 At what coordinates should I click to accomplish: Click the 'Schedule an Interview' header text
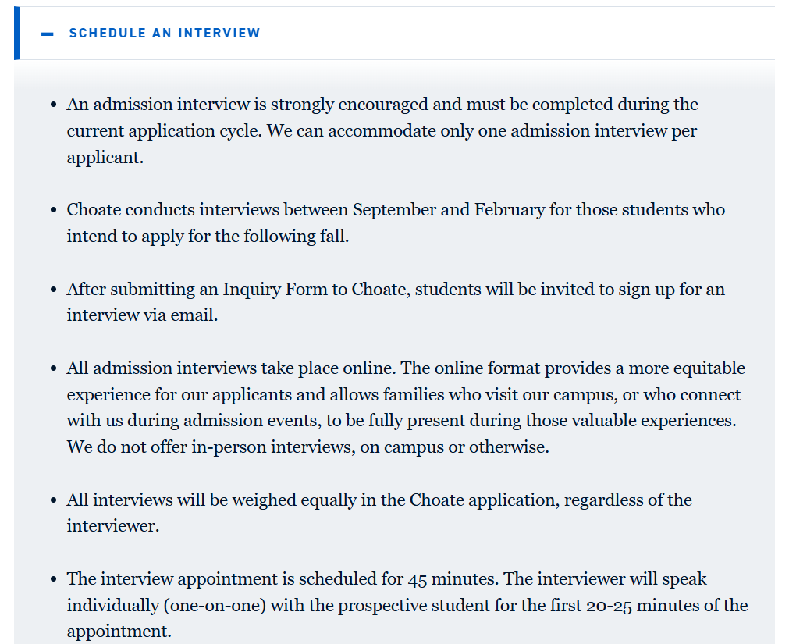pyautogui.click(x=165, y=34)
